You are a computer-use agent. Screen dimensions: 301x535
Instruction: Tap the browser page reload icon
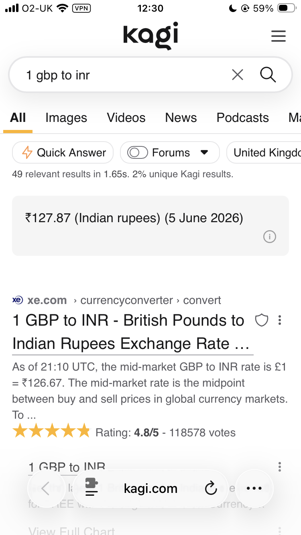(x=211, y=488)
